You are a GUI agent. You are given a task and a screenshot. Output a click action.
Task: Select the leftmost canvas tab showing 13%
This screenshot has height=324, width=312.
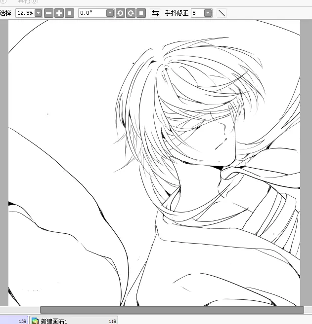[x=14, y=321]
